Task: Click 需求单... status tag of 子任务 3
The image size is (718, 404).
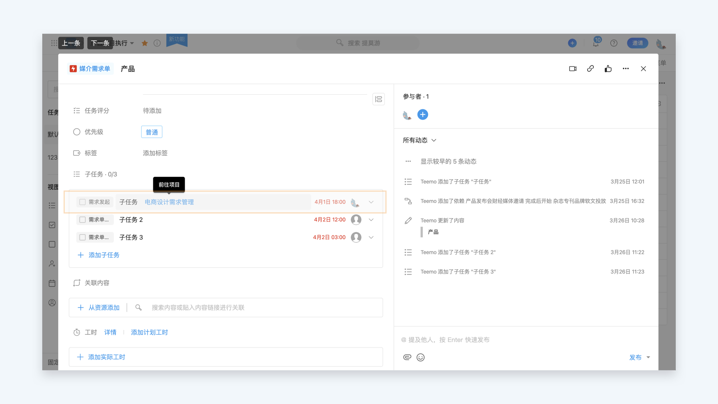Action: [x=95, y=237]
